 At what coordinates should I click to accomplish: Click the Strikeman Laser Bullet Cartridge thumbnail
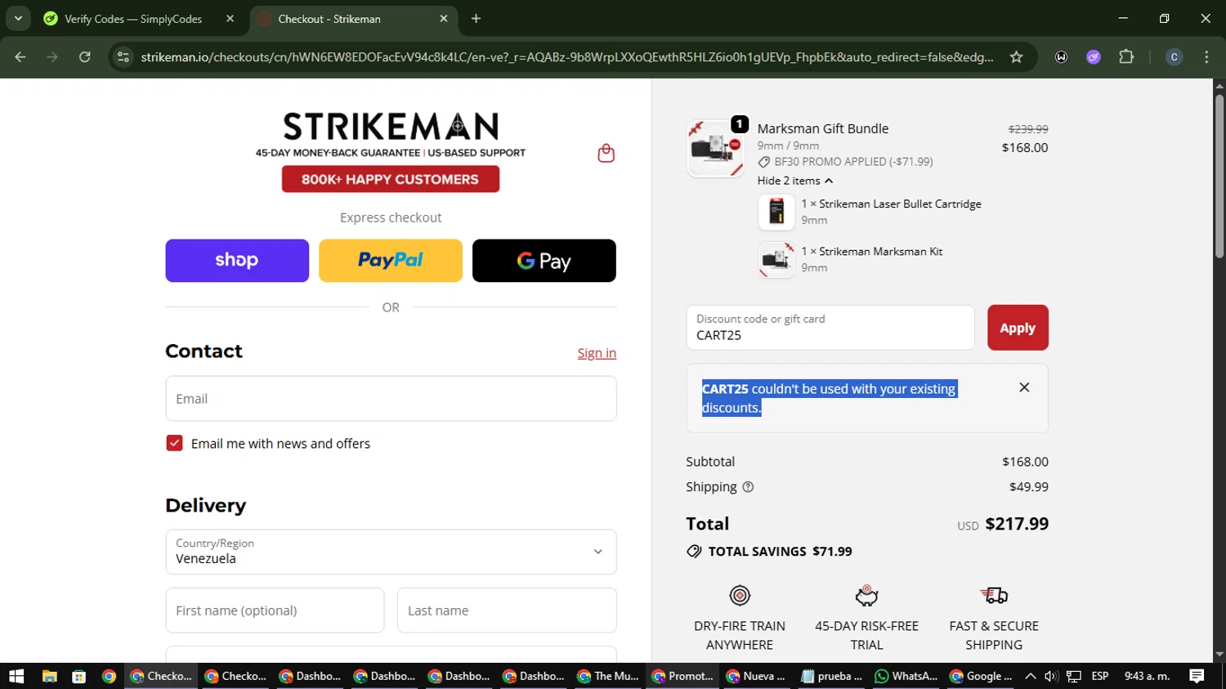pos(776,212)
